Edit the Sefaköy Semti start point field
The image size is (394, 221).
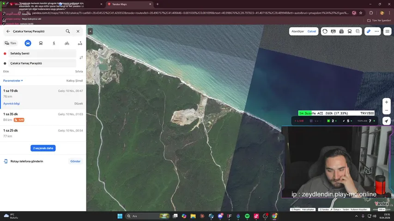[42, 53]
